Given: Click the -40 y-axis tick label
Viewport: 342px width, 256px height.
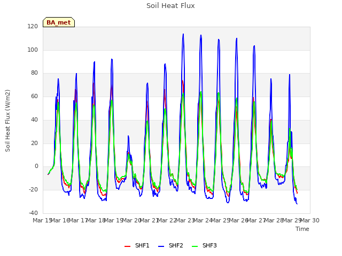Looking at the screenshot, I should tap(33, 213).
